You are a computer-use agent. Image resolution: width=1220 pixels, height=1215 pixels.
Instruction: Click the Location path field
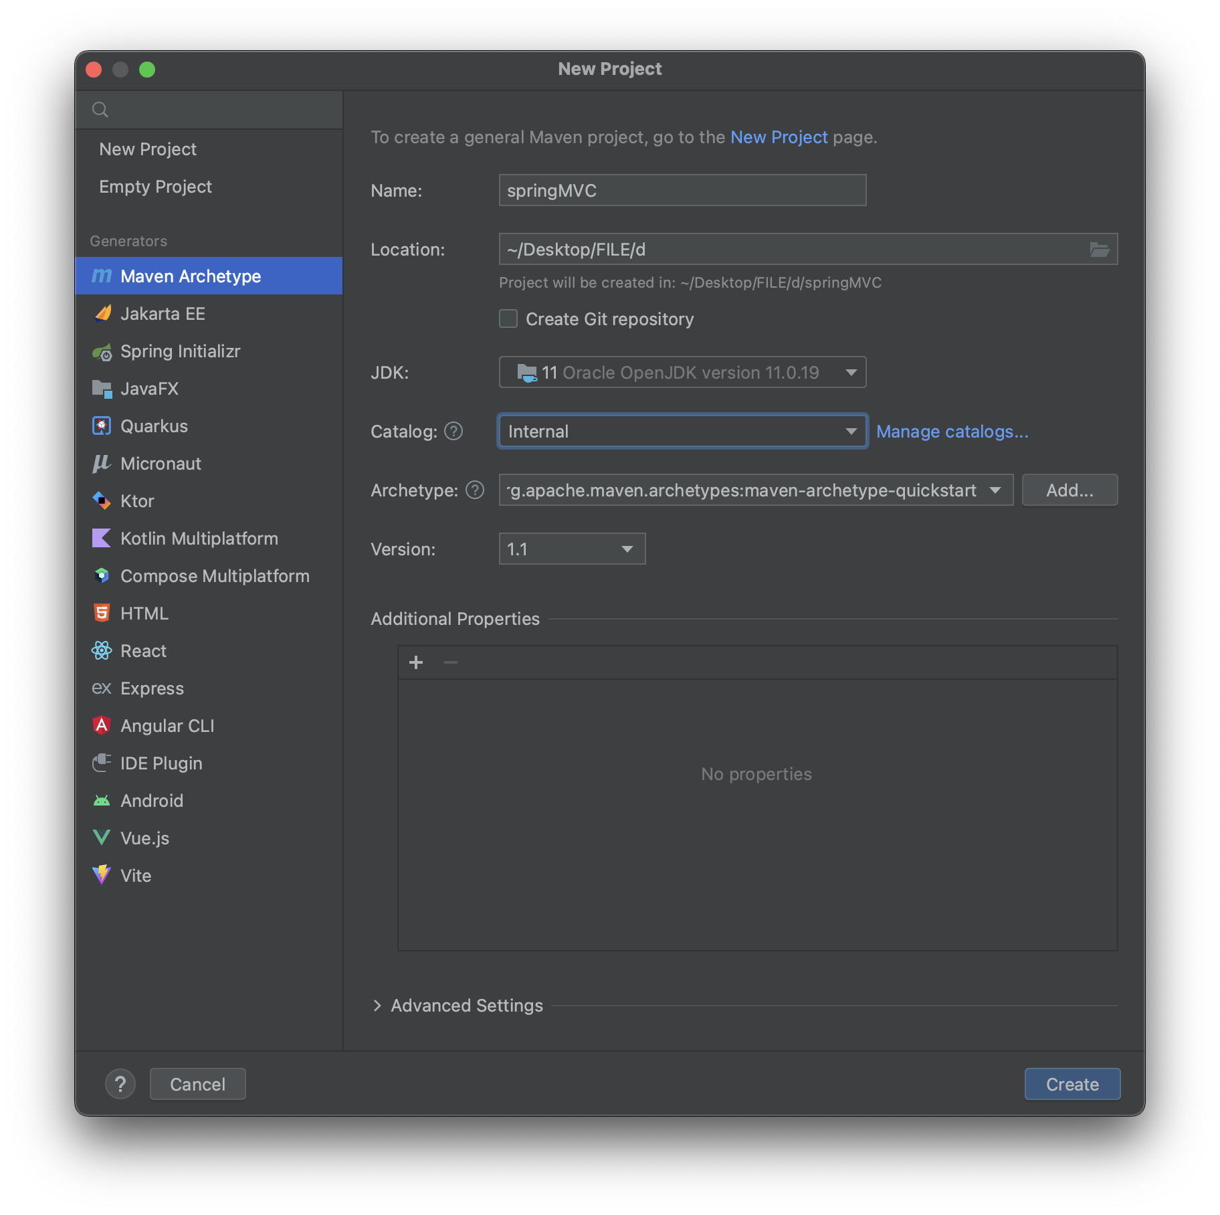[x=808, y=249]
